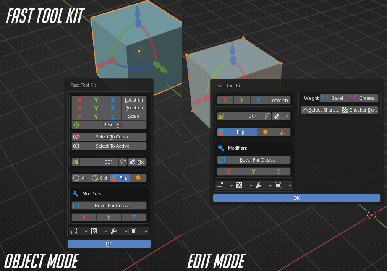Mirror Z axis in Object Mode Modifiers
Viewport: 387px width, 271px height.
pos(134,217)
